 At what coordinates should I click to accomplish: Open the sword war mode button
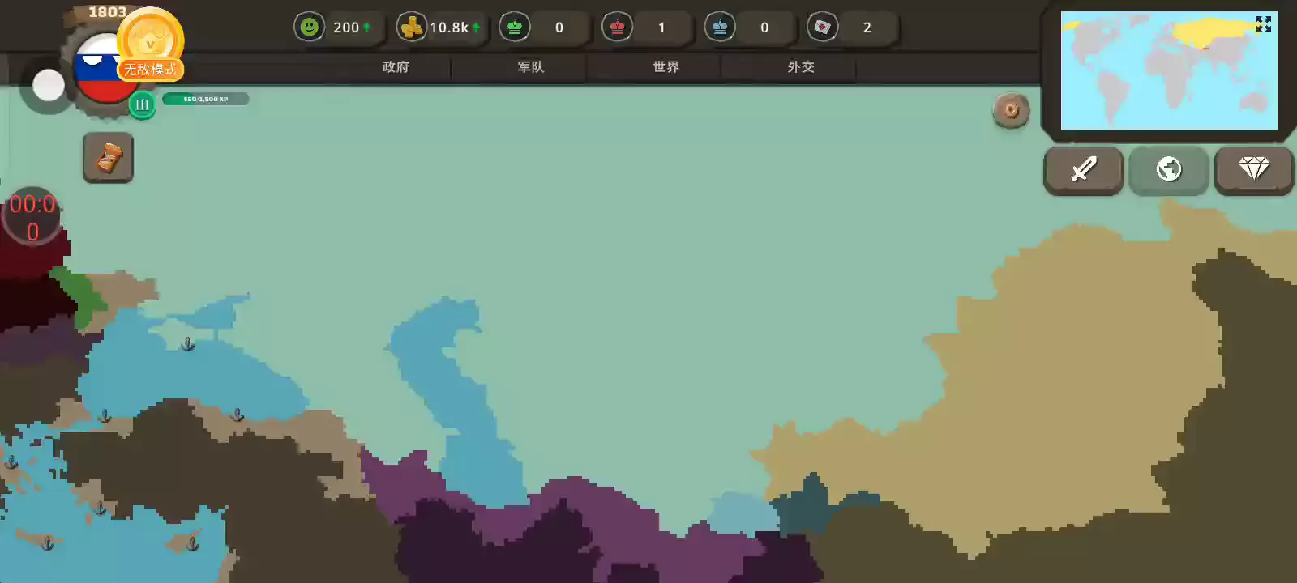click(x=1083, y=169)
